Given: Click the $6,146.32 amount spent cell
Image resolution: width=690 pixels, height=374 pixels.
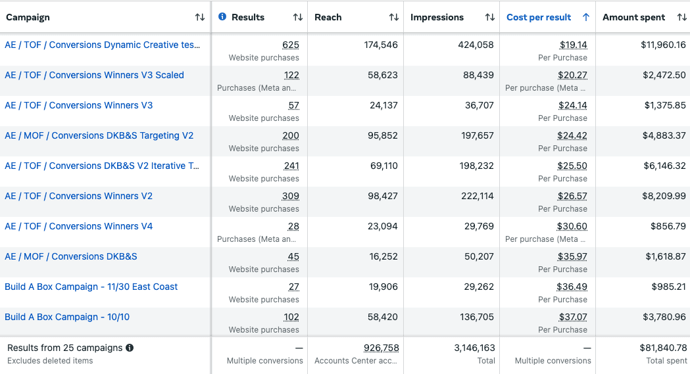Looking at the screenshot, I should (x=664, y=166).
